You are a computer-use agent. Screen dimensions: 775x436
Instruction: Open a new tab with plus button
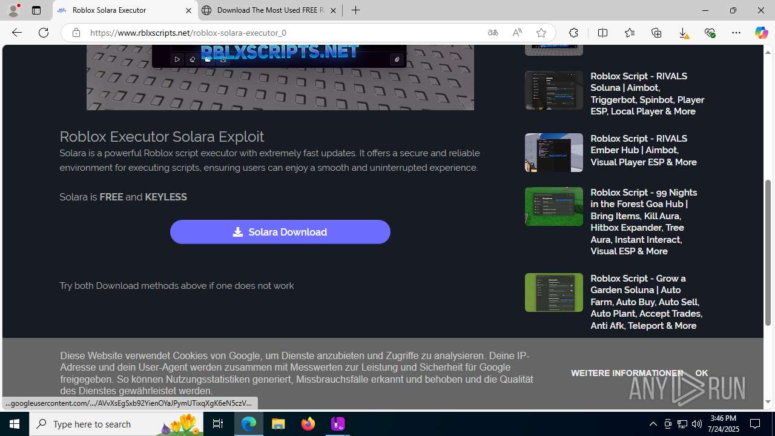(355, 10)
